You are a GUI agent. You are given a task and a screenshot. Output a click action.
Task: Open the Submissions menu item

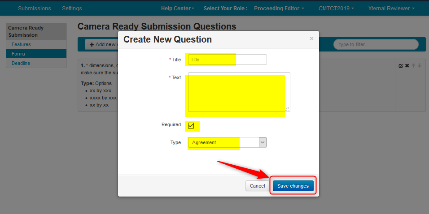35,9
